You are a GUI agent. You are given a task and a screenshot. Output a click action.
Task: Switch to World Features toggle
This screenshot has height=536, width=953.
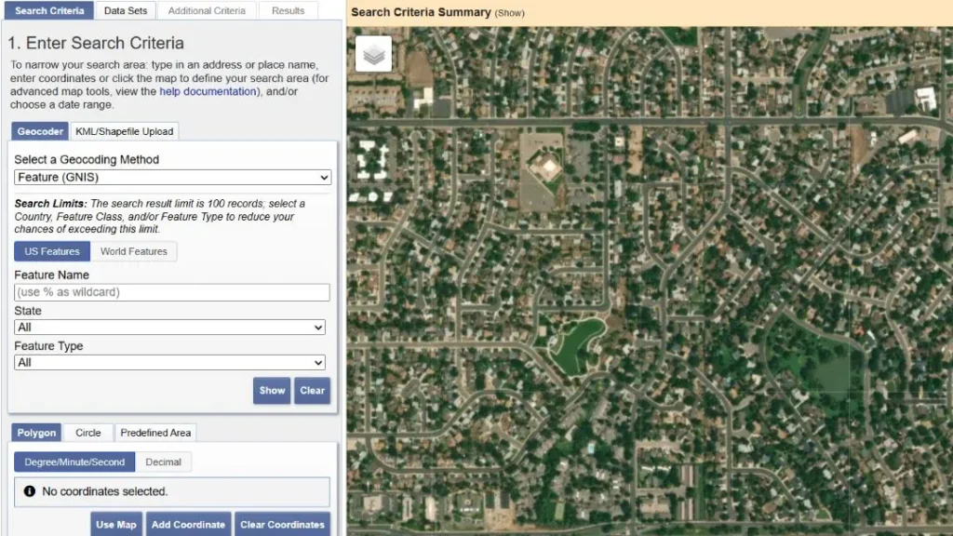[134, 251]
